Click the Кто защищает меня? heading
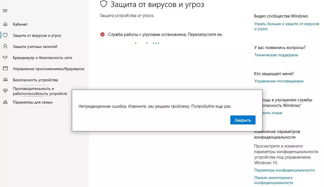The width and height of the screenshot is (324, 187). coord(274,74)
